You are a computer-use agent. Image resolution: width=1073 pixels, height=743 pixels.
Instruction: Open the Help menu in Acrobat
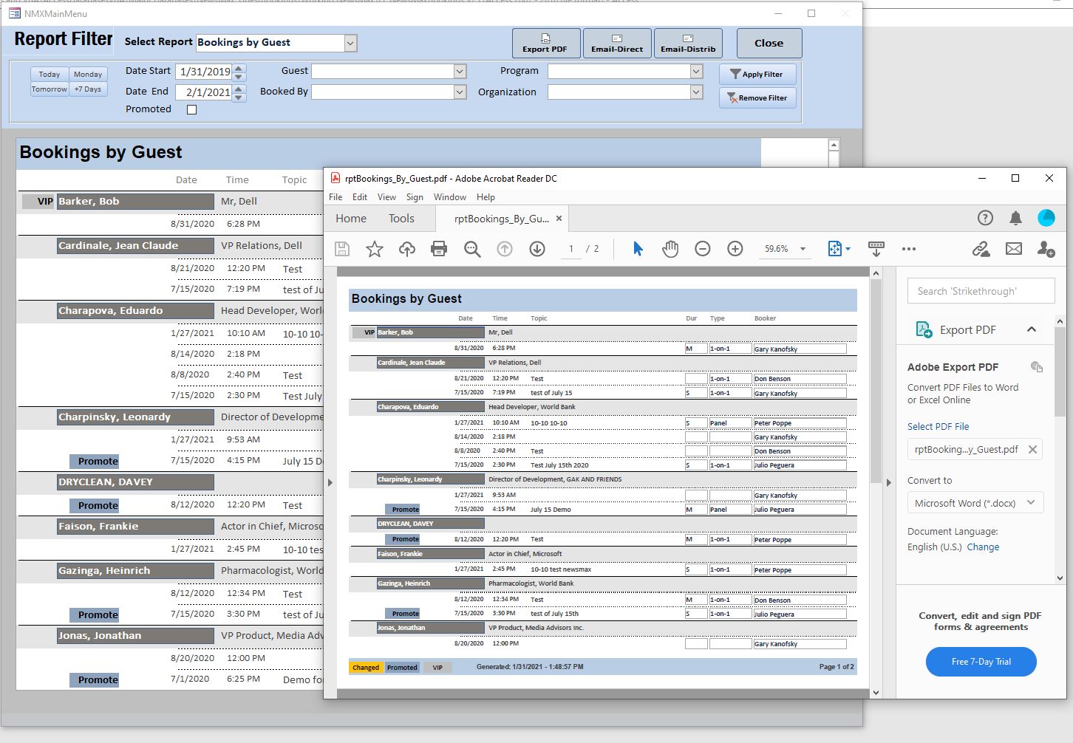click(x=486, y=197)
